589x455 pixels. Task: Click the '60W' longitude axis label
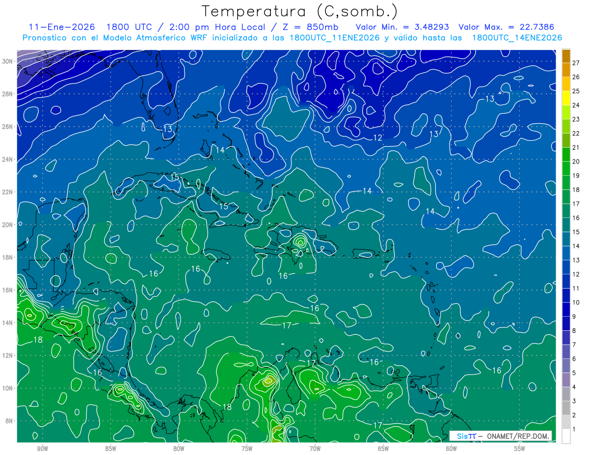click(x=452, y=449)
